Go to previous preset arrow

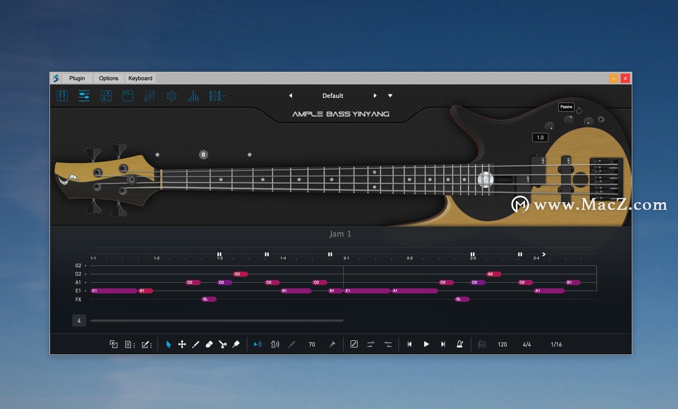point(291,95)
